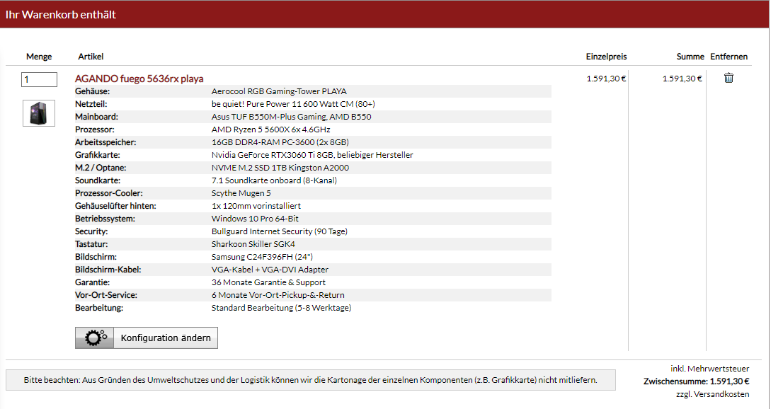Image resolution: width=783 pixels, height=409 pixels.
Task: Click the Bitte beachten packaging notice
Action: 311,380
